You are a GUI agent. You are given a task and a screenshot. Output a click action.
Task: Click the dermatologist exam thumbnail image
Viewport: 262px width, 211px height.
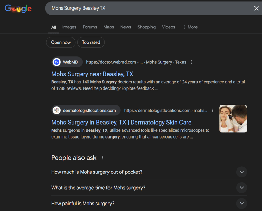[233, 119]
